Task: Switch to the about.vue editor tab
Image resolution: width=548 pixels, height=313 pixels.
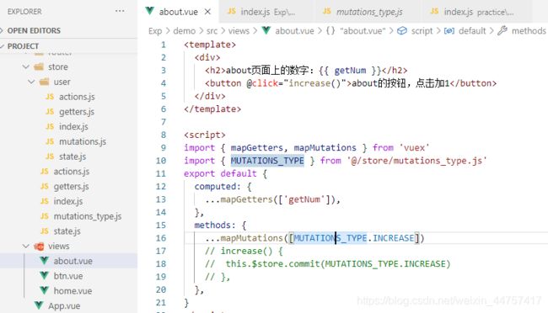Action: pos(178,12)
